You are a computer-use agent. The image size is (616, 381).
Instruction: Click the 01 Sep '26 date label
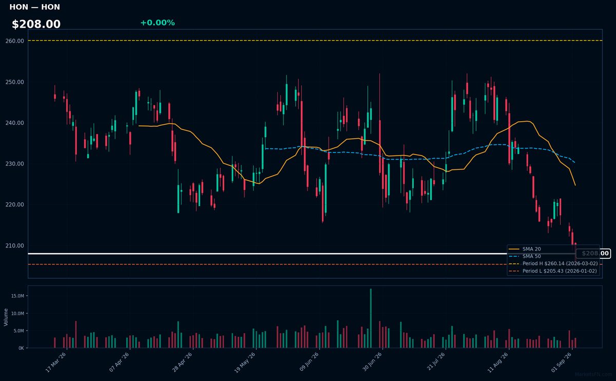(x=562, y=362)
